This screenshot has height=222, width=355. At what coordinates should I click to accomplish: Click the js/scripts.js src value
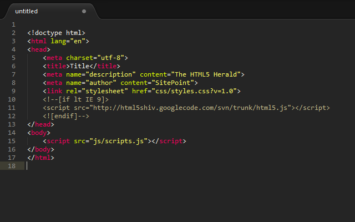coord(118,142)
